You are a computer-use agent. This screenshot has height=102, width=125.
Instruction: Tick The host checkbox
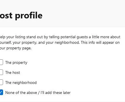tap(1, 72)
